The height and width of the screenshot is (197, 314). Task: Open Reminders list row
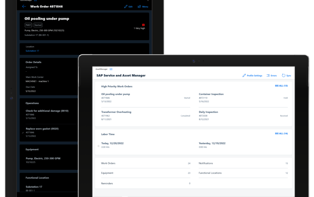tap(146, 183)
